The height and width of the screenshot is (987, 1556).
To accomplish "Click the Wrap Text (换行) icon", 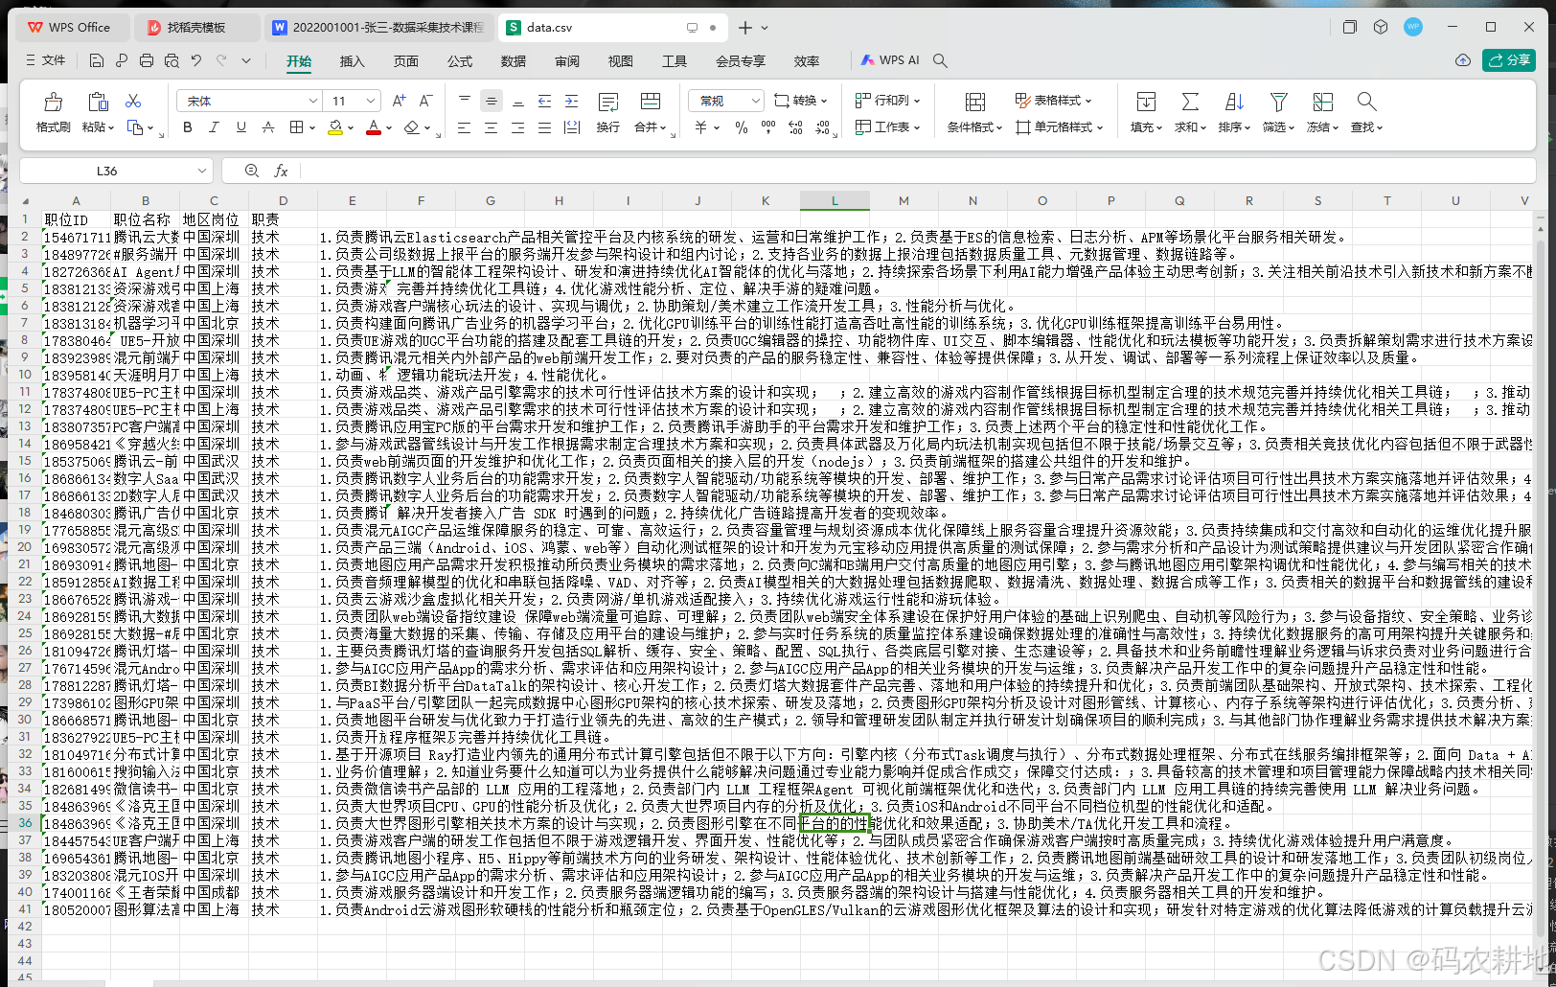I will tap(608, 102).
